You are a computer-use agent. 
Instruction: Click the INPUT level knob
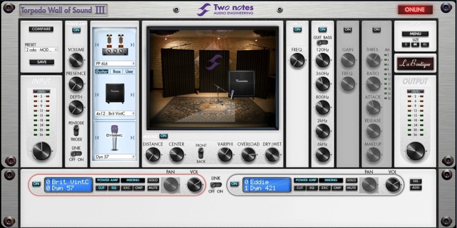click(42, 151)
